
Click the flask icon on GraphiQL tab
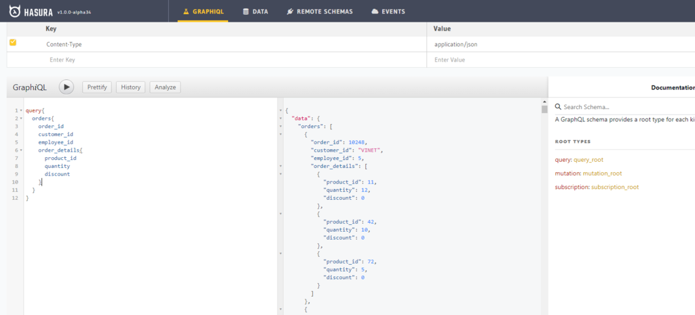(186, 12)
